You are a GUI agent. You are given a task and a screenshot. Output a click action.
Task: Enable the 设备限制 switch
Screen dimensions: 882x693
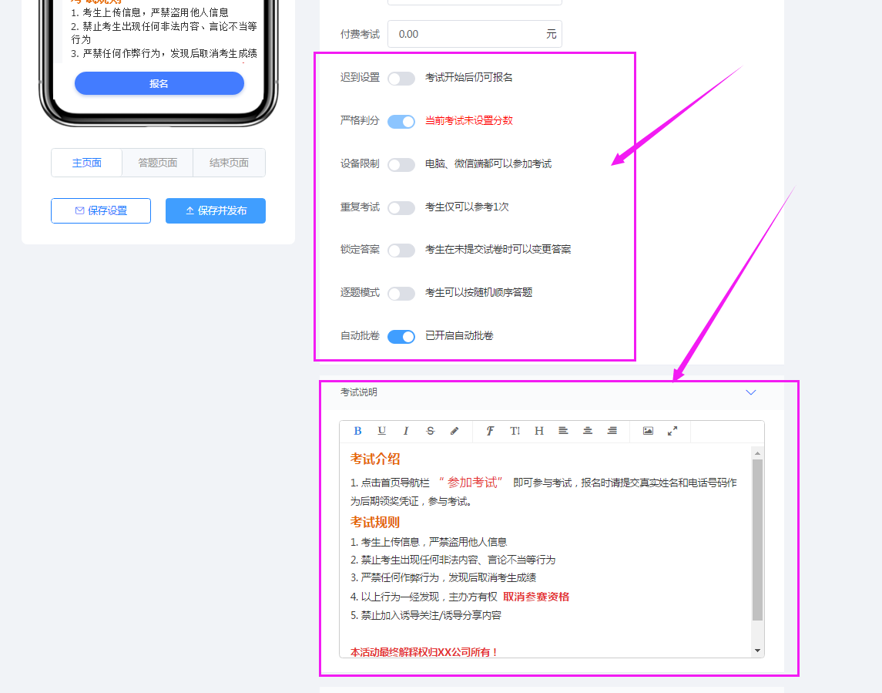(401, 165)
